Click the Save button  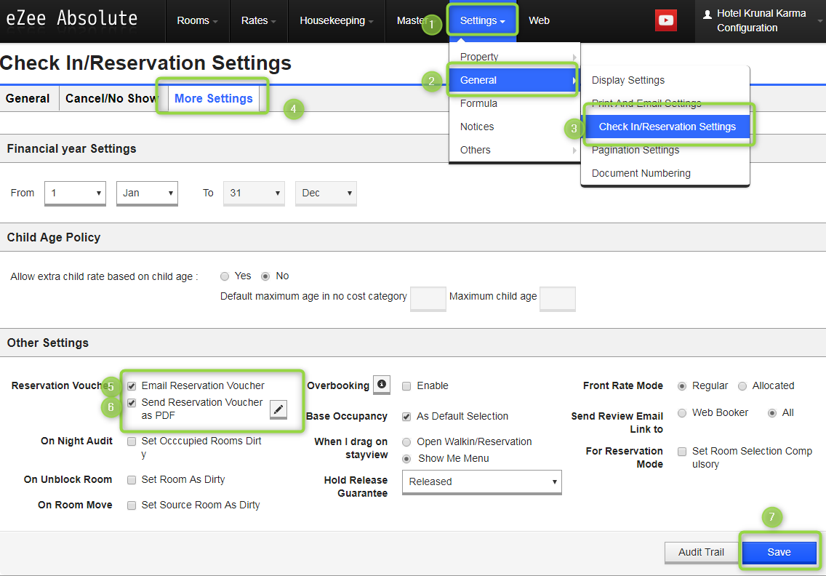[779, 552]
